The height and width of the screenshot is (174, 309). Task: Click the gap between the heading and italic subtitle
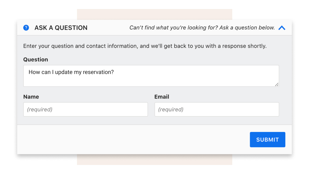pyautogui.click(x=108, y=28)
